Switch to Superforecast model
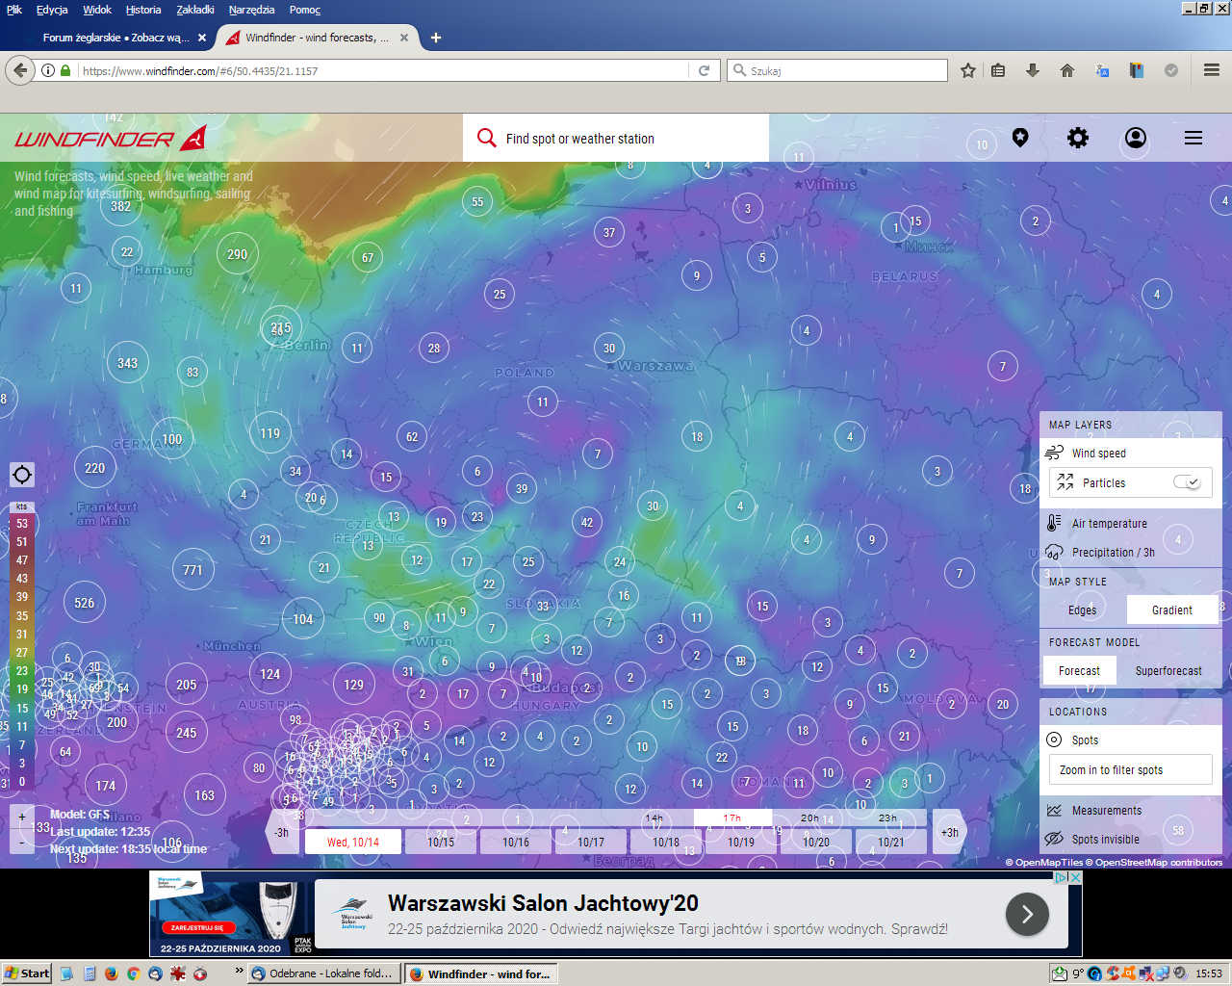 pyautogui.click(x=1168, y=671)
